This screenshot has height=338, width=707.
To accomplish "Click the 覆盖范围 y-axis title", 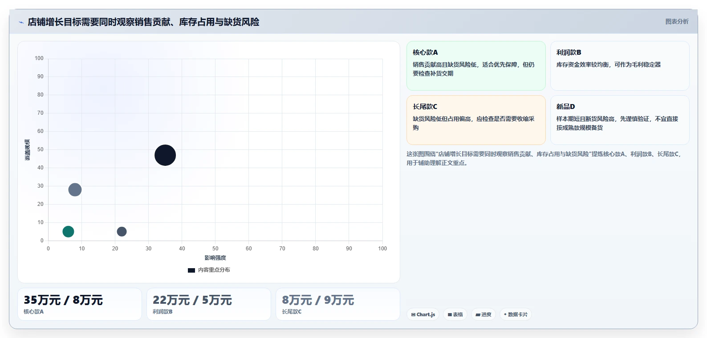I will (x=28, y=150).
